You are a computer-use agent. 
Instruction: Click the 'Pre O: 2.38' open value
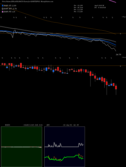pos(78,6)
